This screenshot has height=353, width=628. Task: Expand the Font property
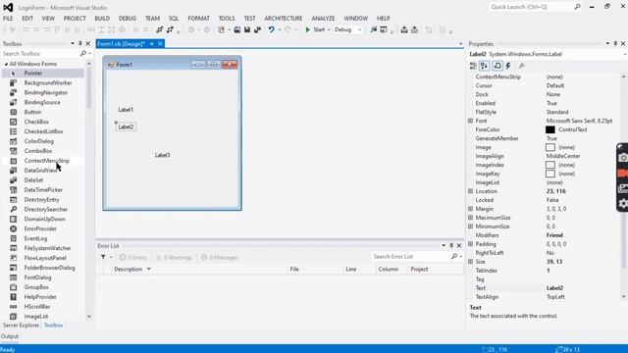[x=471, y=121]
